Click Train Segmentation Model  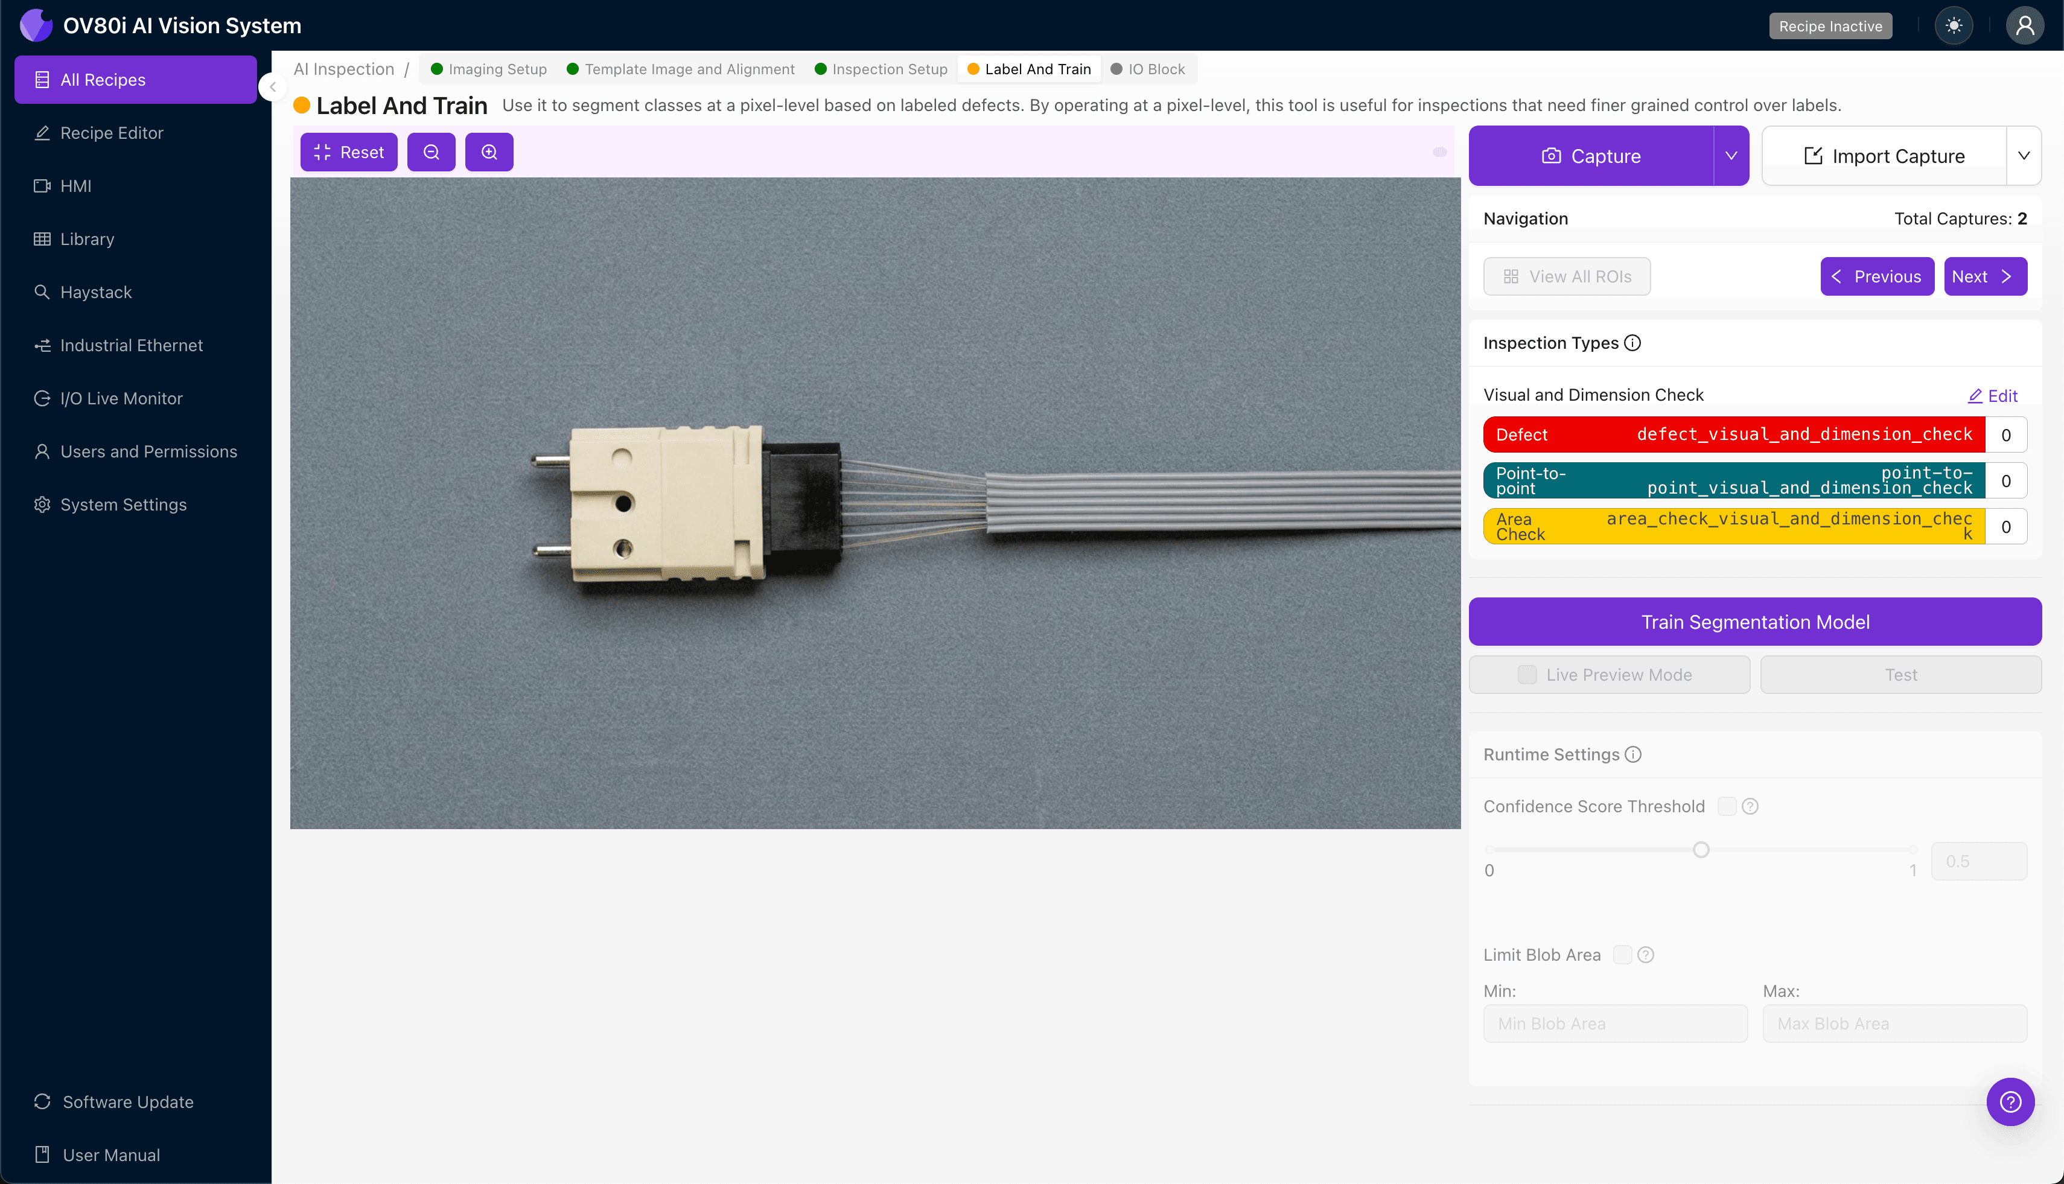point(1754,622)
